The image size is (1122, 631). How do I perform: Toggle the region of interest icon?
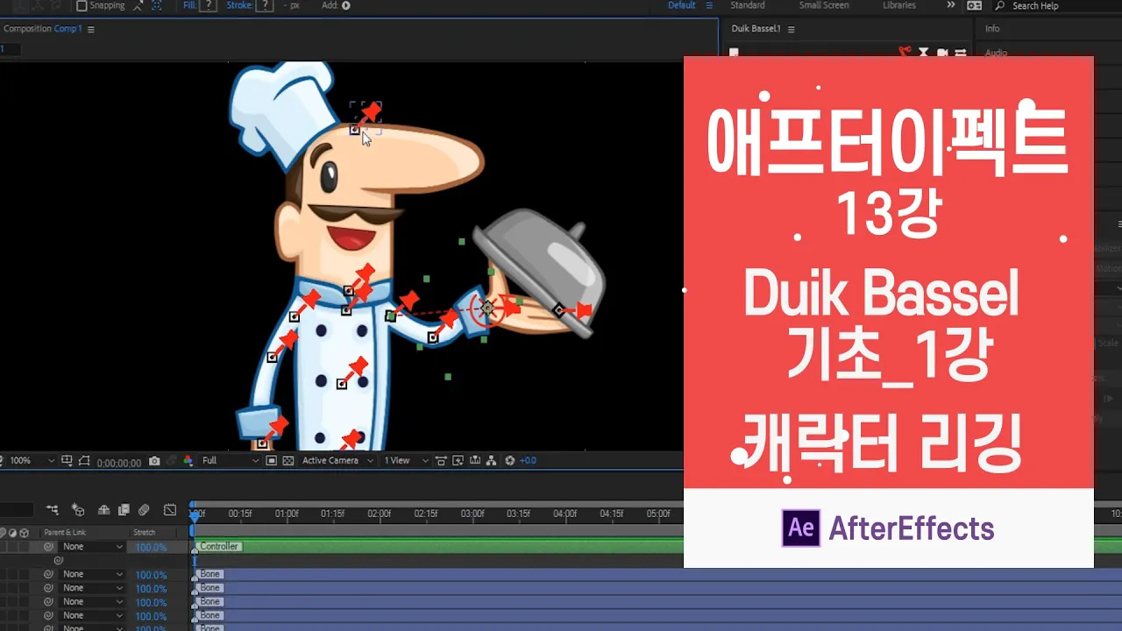271,460
